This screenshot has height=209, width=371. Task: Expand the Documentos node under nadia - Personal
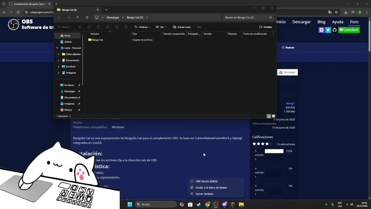[x=59, y=60]
